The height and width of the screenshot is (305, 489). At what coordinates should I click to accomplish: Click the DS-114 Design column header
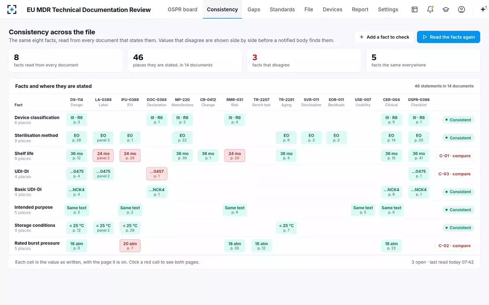pos(77,102)
